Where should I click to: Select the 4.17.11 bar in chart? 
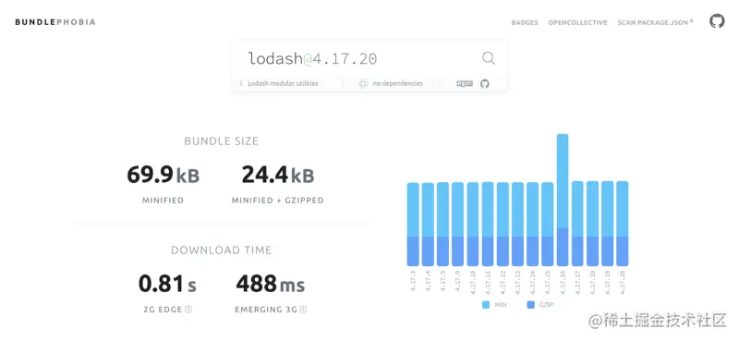[488, 225]
